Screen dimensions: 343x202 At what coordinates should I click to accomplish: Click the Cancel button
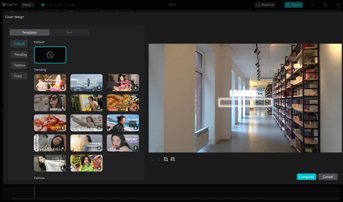point(328,177)
